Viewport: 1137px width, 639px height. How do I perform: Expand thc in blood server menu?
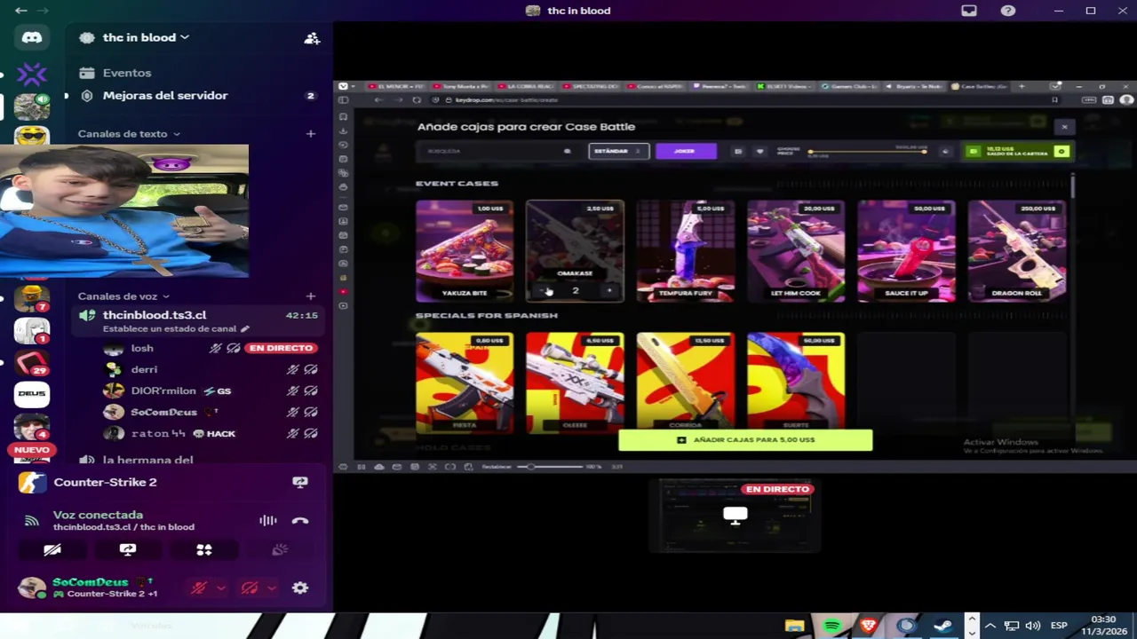coord(146,37)
